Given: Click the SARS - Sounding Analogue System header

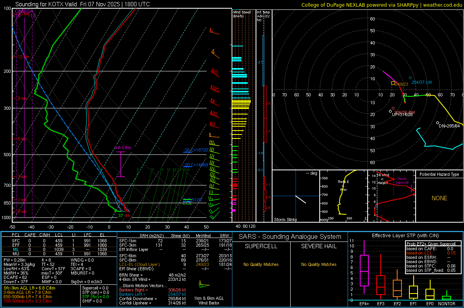Looking at the screenshot, I should pyautogui.click(x=290, y=237).
